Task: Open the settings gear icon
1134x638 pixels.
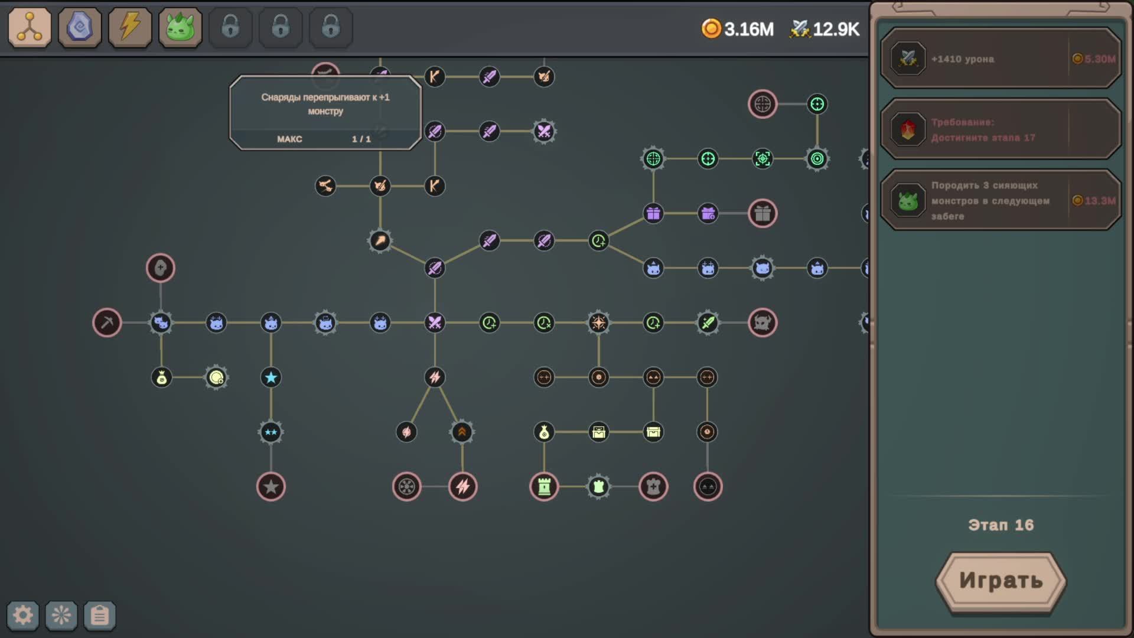Action: coord(23,616)
